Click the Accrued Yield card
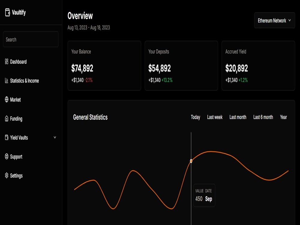 (x=258, y=66)
